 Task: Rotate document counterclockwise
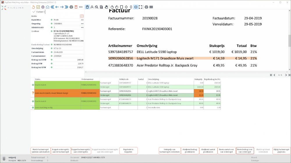(x=112, y=7)
